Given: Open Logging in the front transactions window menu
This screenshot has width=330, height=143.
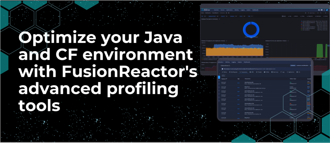Looking at the screenshot, I should (234, 62).
